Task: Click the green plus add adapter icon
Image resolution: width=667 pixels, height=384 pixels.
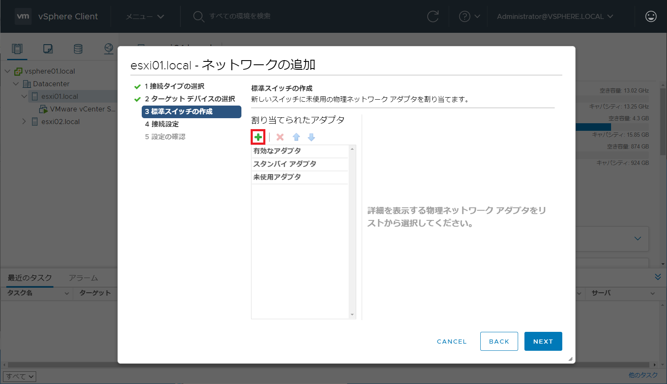Action: (x=258, y=137)
